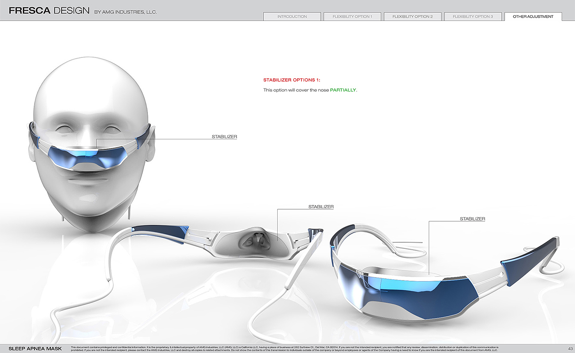Click the Other Adjustment tab
Image resolution: width=575 pixels, height=353 pixels.
pyautogui.click(x=533, y=16)
